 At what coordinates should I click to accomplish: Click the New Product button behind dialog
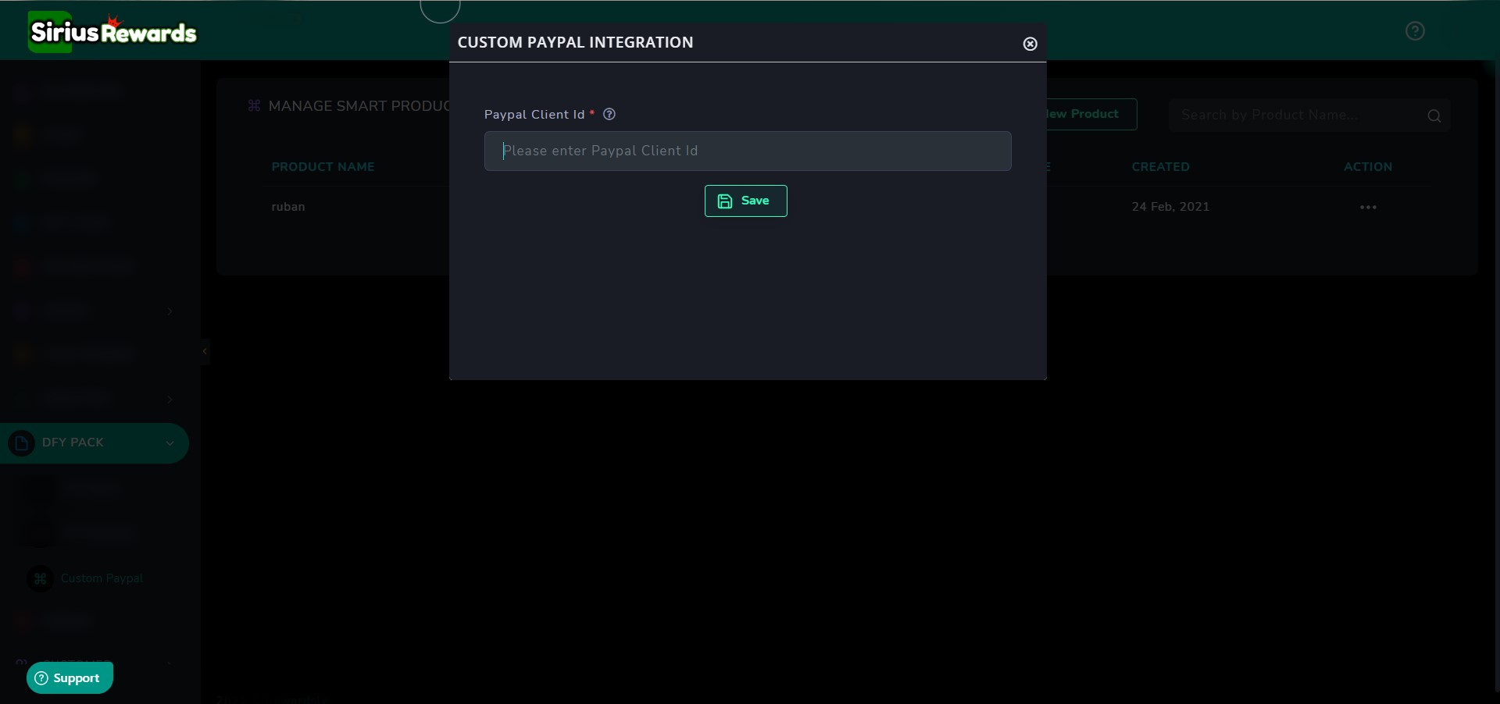tap(1091, 114)
